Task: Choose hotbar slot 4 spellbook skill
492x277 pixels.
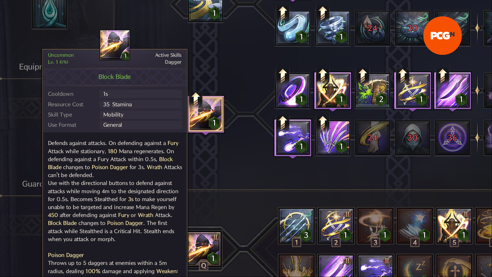Action: 415,226
